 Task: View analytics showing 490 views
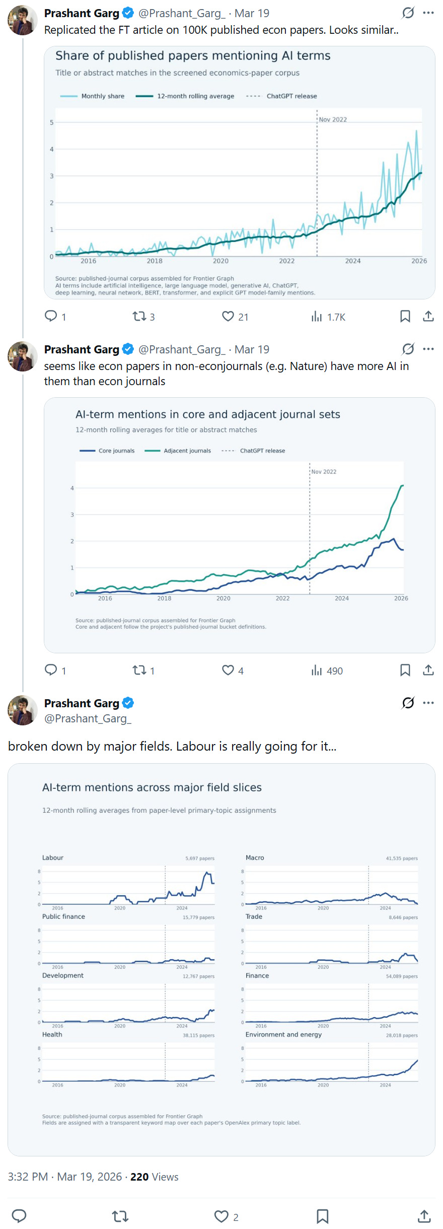317,670
